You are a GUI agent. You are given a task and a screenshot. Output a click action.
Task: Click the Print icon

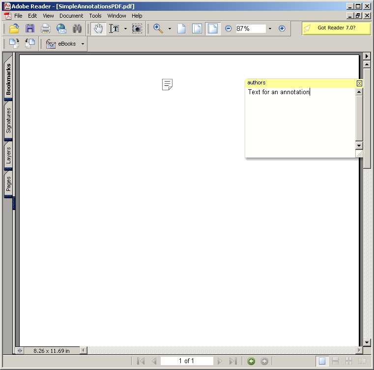[x=46, y=28]
